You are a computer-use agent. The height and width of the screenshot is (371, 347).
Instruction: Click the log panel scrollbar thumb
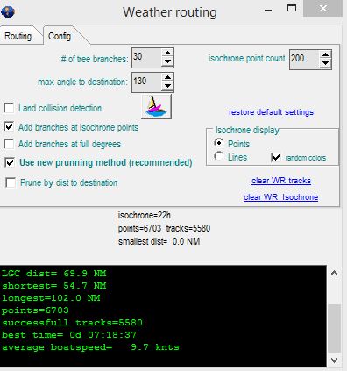click(x=335, y=329)
